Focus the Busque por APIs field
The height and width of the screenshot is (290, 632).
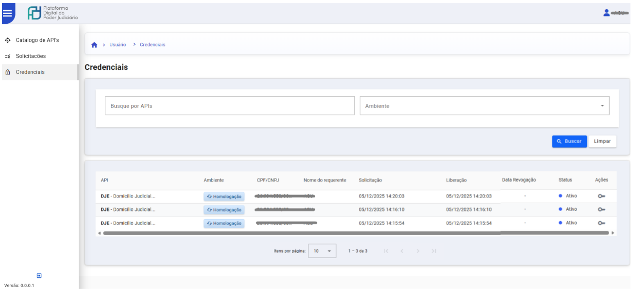coord(230,106)
